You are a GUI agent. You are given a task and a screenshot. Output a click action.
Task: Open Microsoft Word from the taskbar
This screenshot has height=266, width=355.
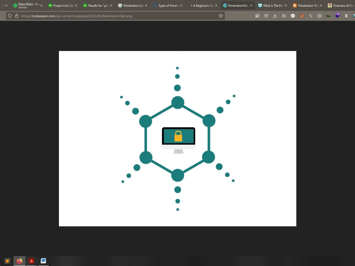pyautogui.click(x=43, y=261)
